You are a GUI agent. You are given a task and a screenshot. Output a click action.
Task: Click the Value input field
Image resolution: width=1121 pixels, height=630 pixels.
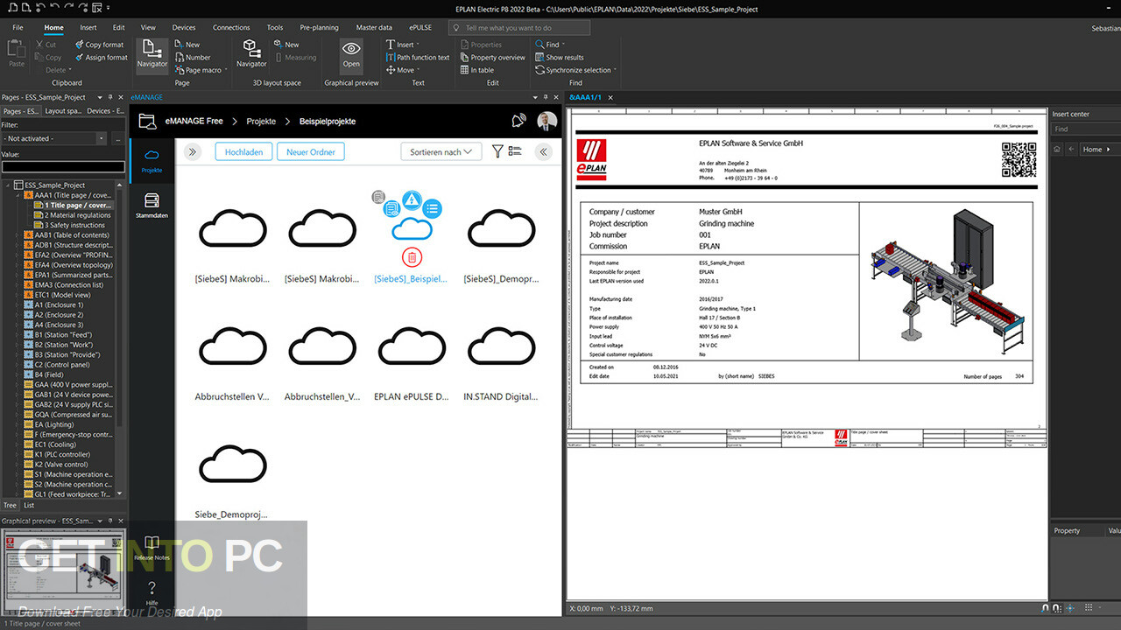(63, 167)
